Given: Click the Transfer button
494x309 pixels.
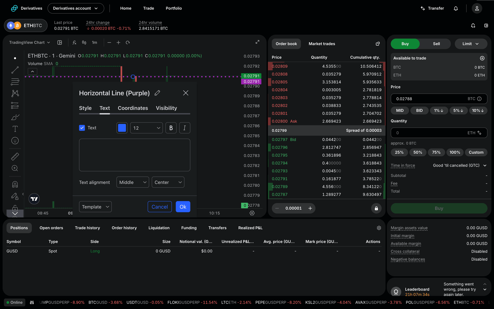Looking at the screenshot, I should [432, 8].
